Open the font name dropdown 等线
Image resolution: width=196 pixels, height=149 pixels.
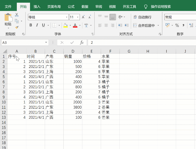point(67,17)
